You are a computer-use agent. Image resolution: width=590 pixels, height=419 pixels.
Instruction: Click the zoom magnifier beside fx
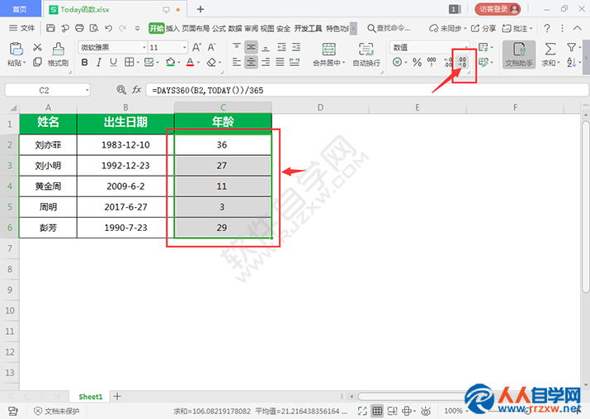coord(120,90)
